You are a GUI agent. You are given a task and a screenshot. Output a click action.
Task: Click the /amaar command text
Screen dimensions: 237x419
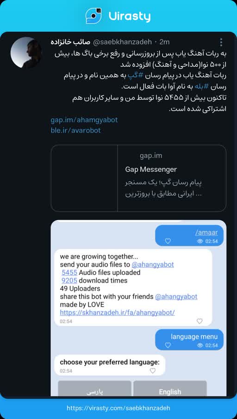206,233
